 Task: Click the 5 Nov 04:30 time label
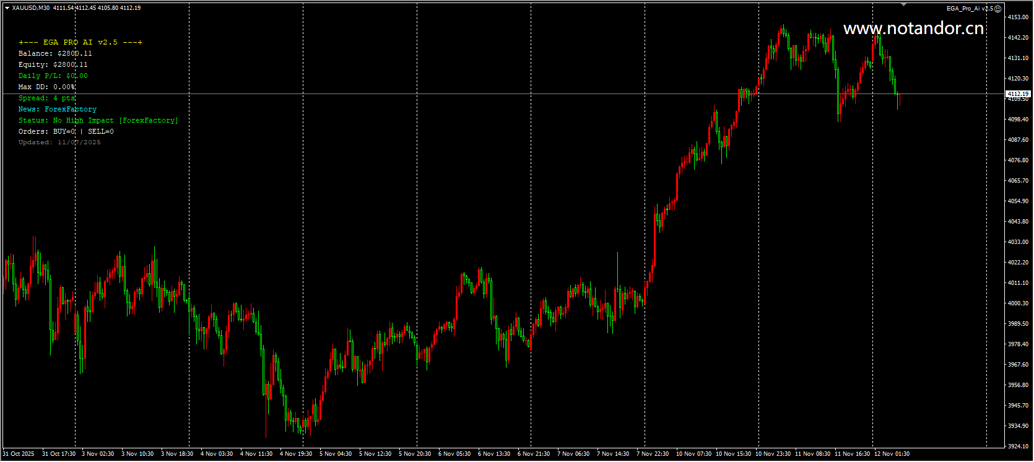pos(336,454)
